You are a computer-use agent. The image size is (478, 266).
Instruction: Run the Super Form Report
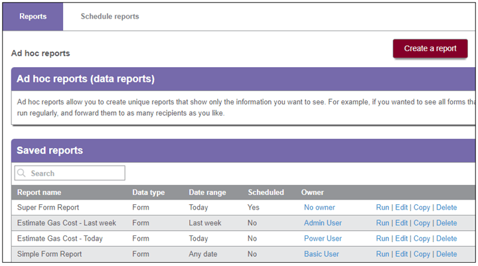(x=382, y=207)
